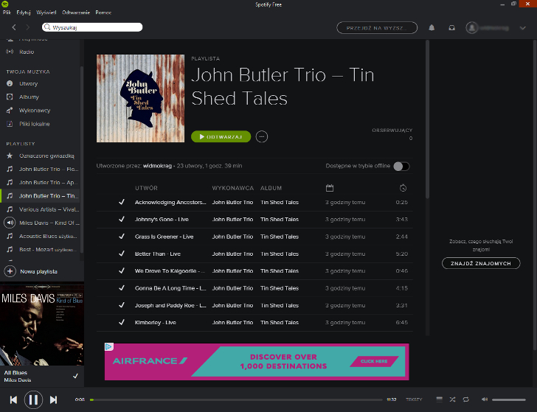Toggle repeat playback icon
Image resolution: width=537 pixels, height=412 pixels.
click(x=465, y=399)
